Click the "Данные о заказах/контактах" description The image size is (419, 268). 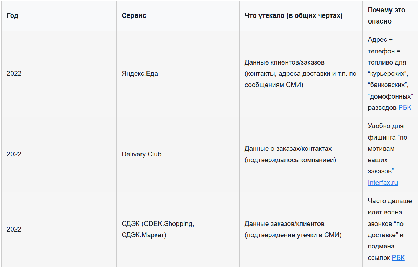pyautogui.click(x=288, y=148)
